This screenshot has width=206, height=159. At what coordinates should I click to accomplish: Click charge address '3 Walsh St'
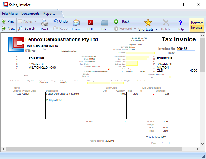(36, 64)
